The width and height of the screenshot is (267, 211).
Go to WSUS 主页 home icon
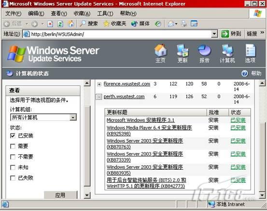161,53
